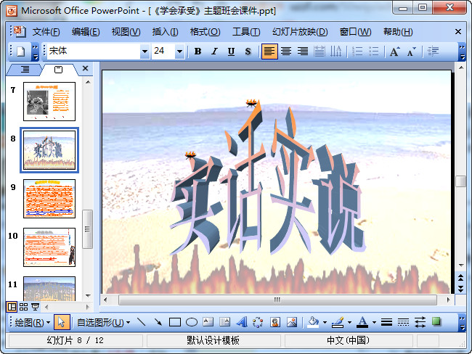Screen dimensions: 472x354
Task: Insert a horizontal Text Box
Action: click(208, 322)
